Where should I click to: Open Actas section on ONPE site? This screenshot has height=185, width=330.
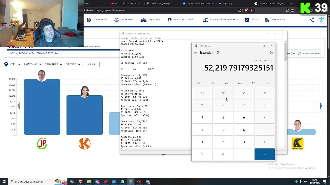251,20
